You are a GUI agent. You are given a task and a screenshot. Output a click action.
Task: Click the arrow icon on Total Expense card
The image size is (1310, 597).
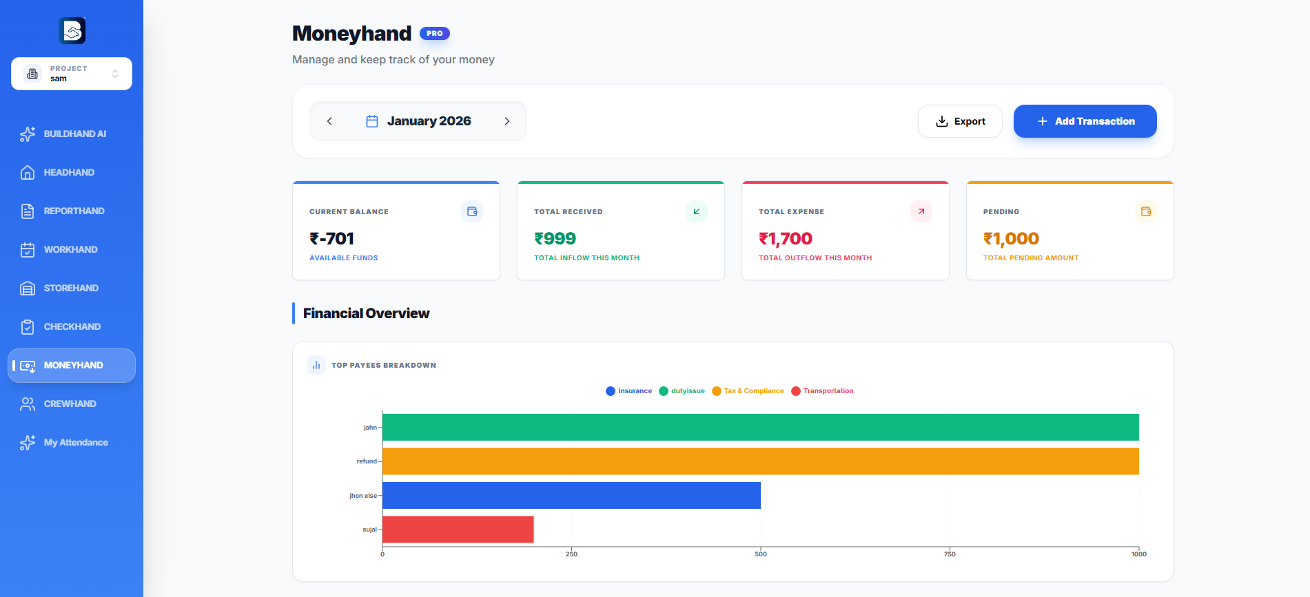coord(921,211)
